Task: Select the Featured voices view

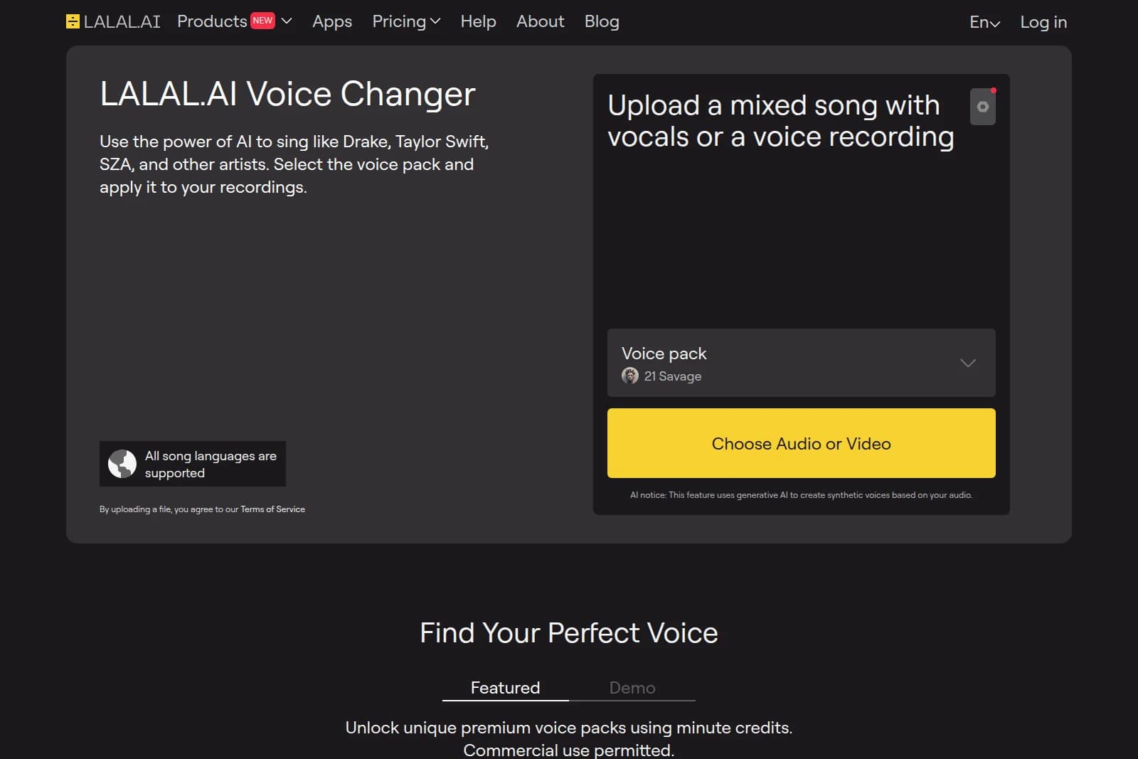Action: pyautogui.click(x=504, y=687)
